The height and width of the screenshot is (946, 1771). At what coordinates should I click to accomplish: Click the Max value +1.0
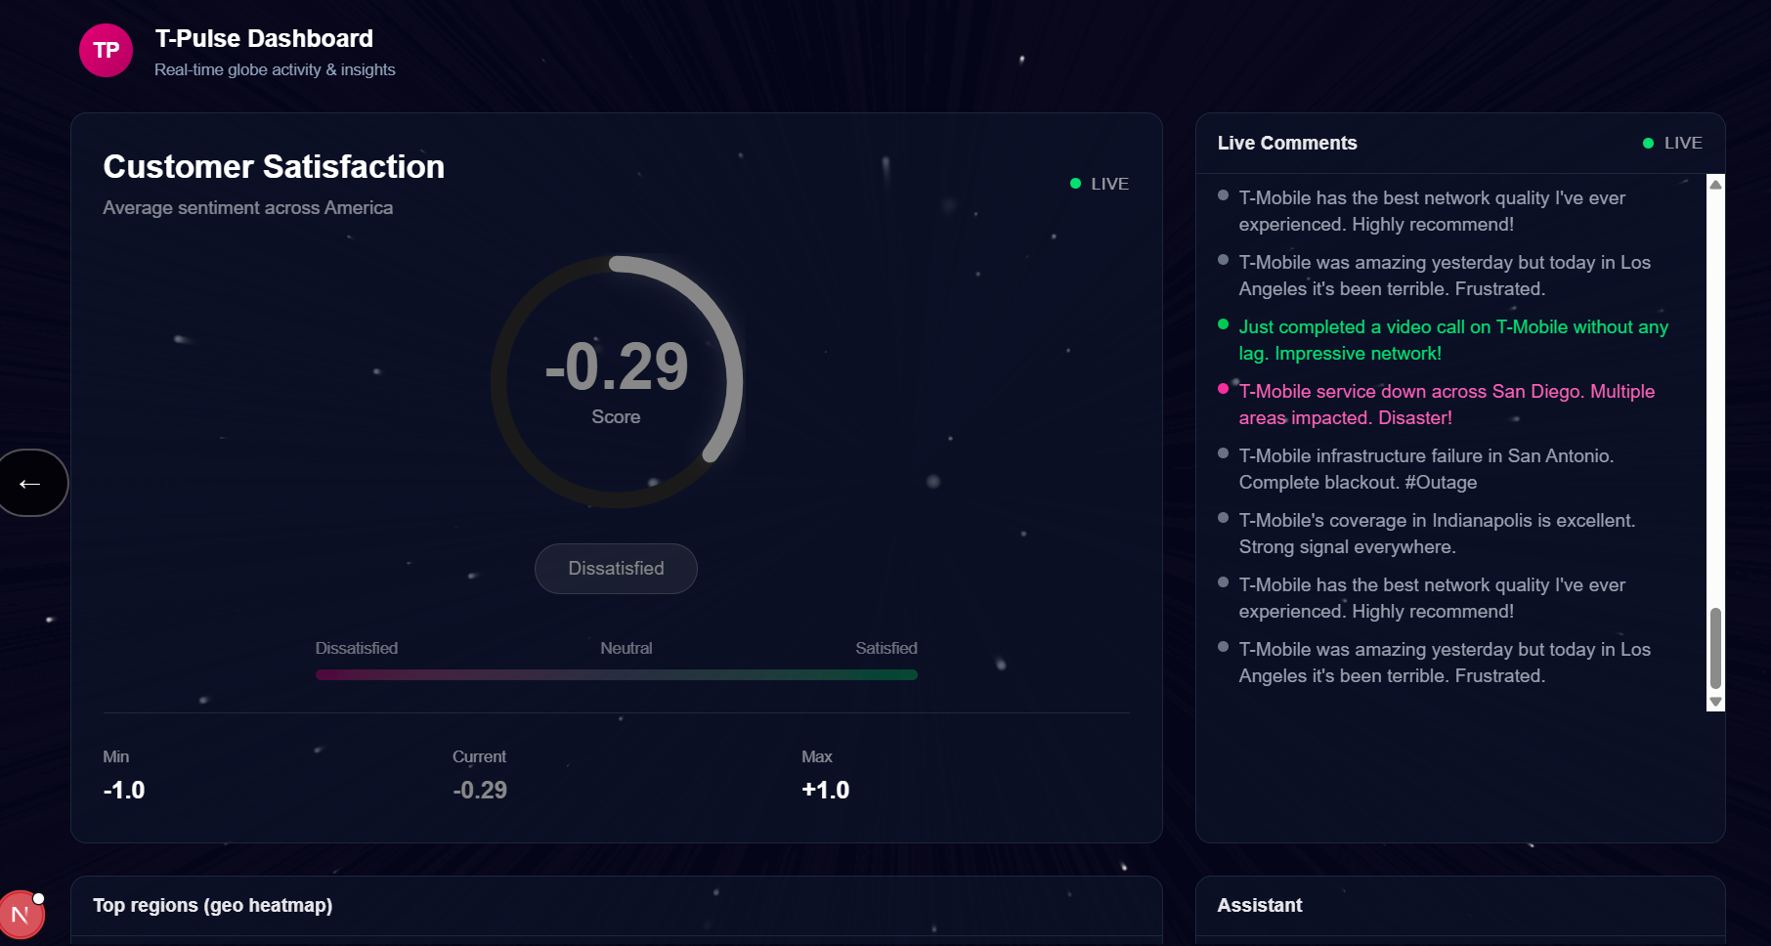(x=826, y=790)
